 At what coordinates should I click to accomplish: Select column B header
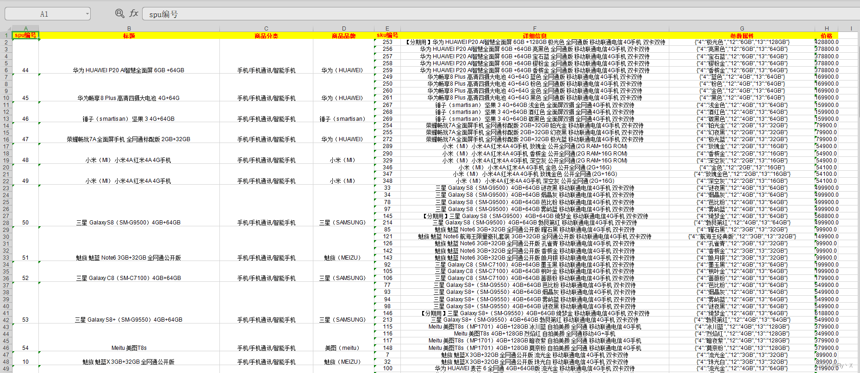point(129,28)
